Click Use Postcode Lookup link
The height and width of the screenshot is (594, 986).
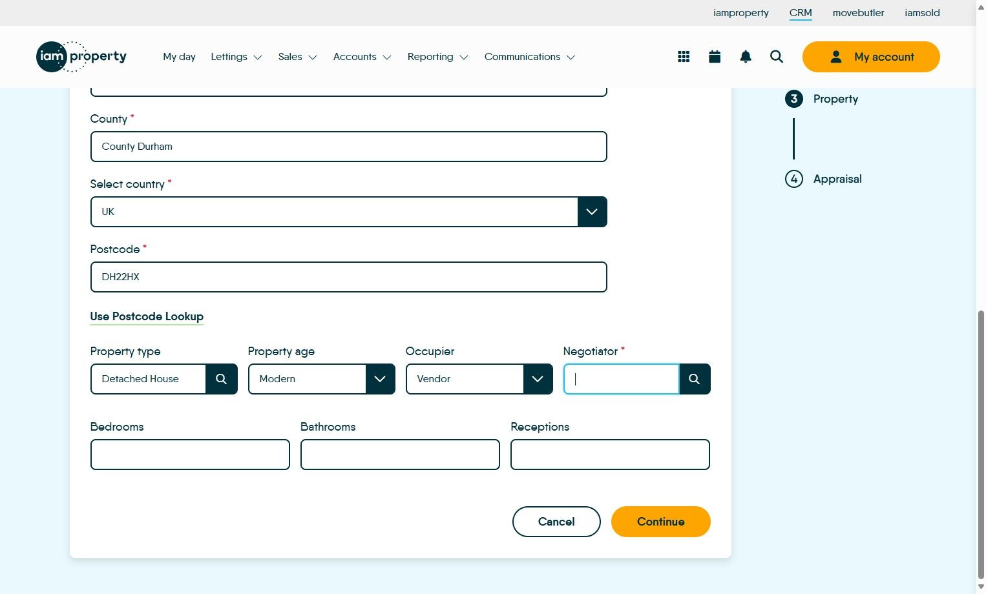point(147,316)
